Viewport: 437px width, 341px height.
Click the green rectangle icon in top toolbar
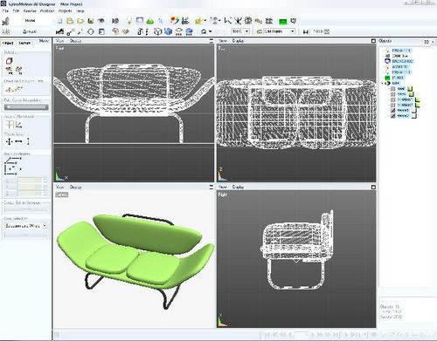(x=282, y=22)
